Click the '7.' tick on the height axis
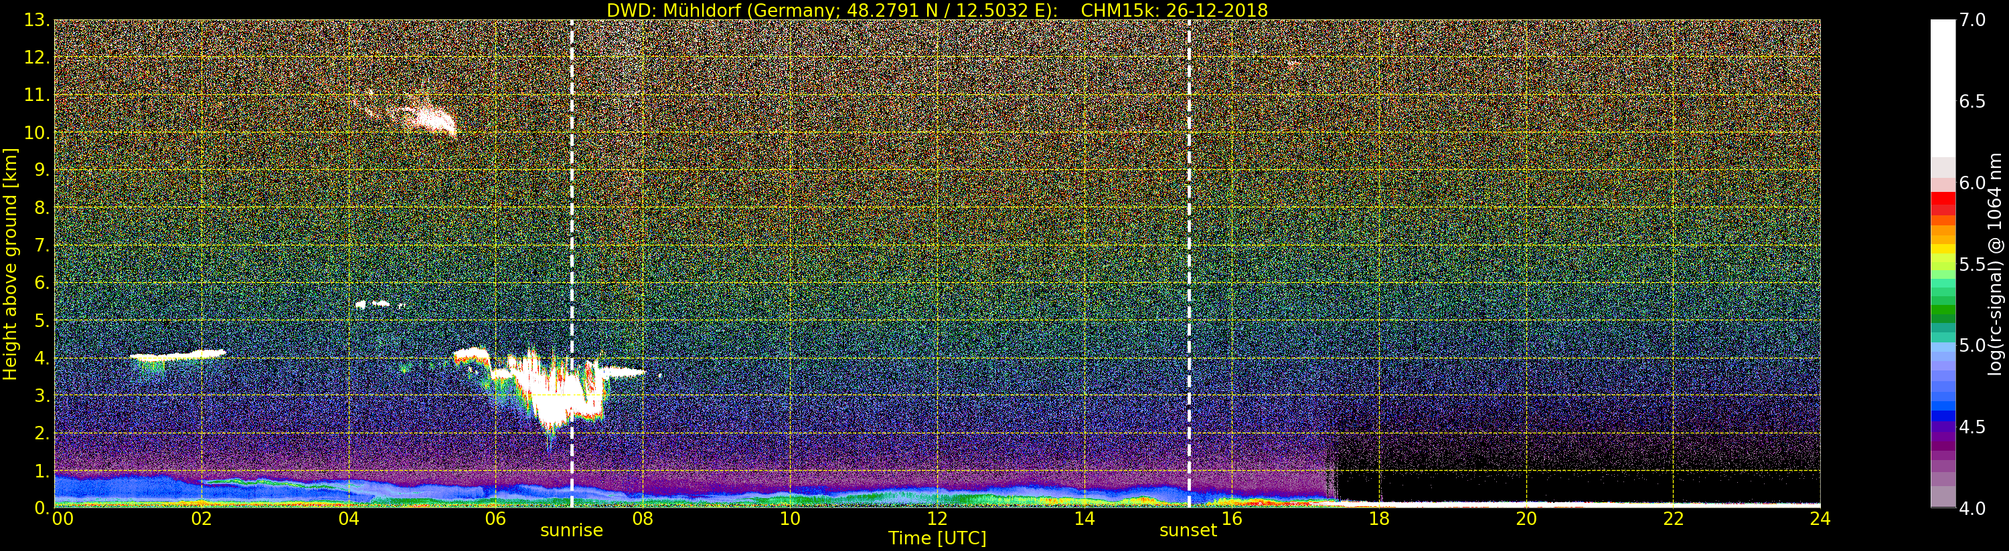Viewport: 2009px width, 551px height. tap(42, 245)
